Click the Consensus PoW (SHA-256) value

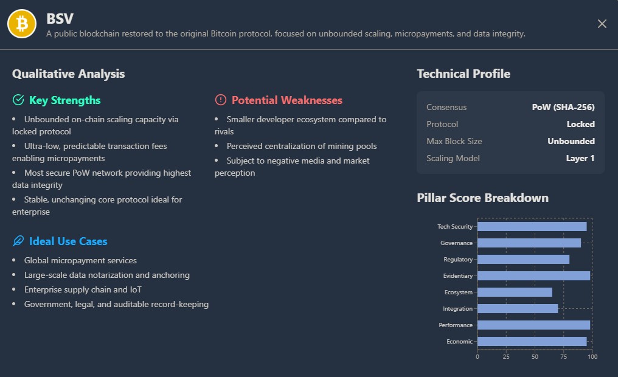[563, 108]
